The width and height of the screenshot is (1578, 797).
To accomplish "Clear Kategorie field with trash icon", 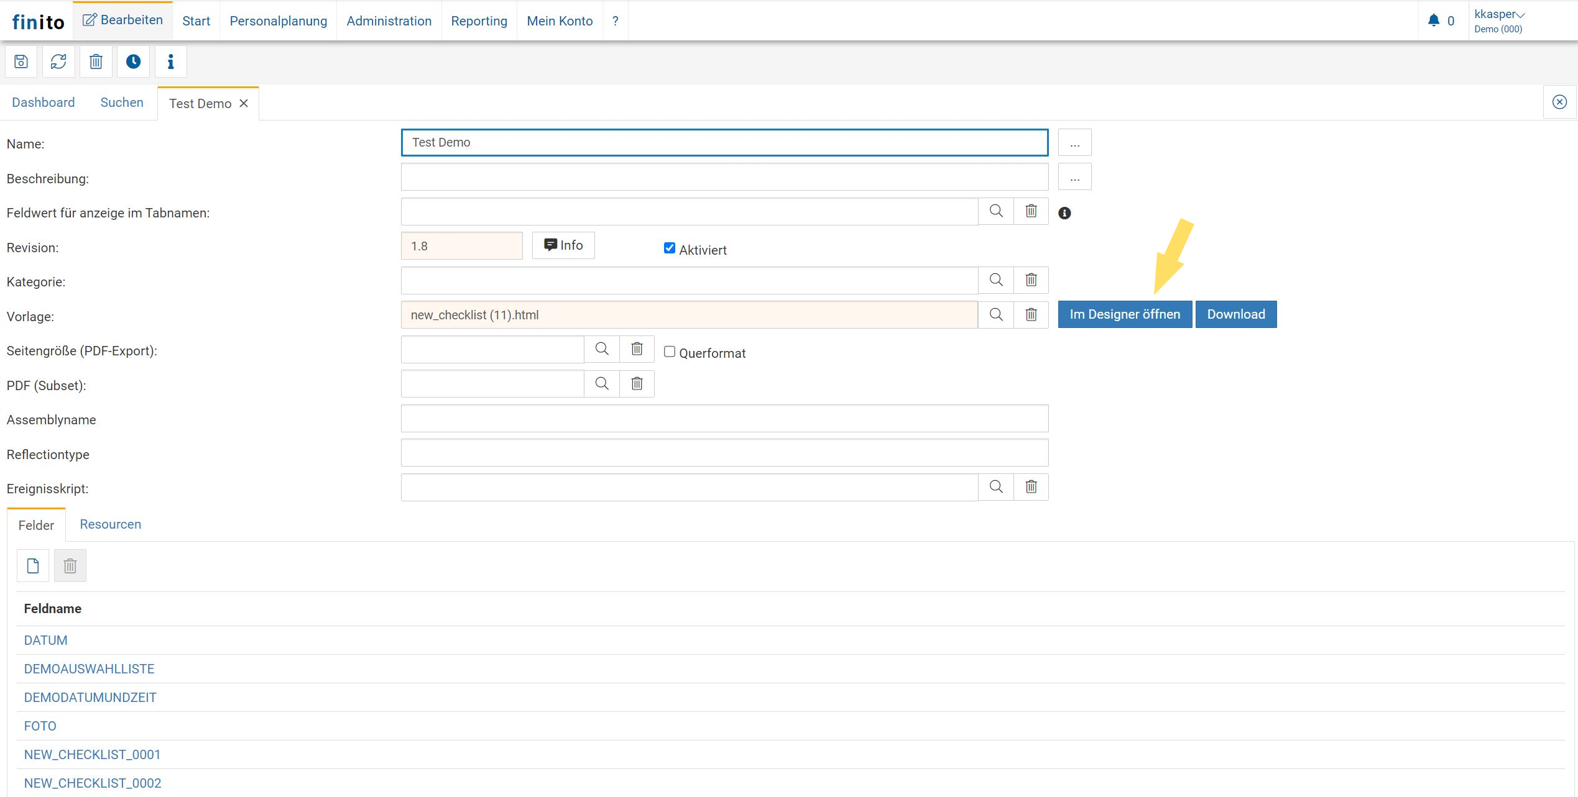I will pyautogui.click(x=1031, y=280).
